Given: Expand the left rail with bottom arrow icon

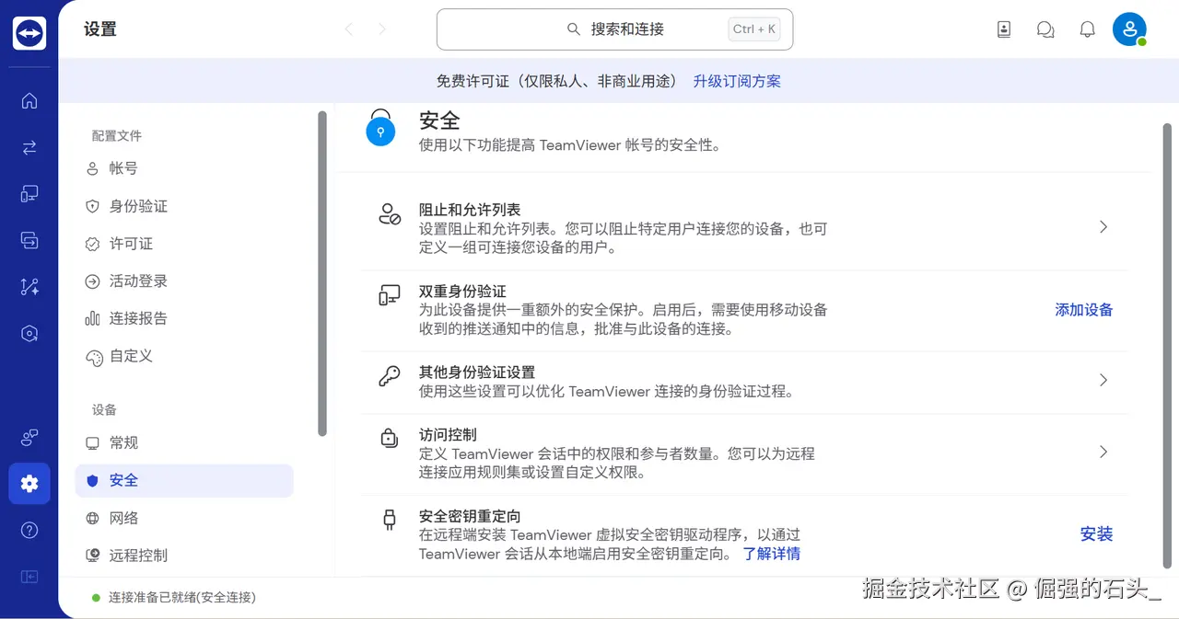Looking at the screenshot, I should click(x=29, y=577).
